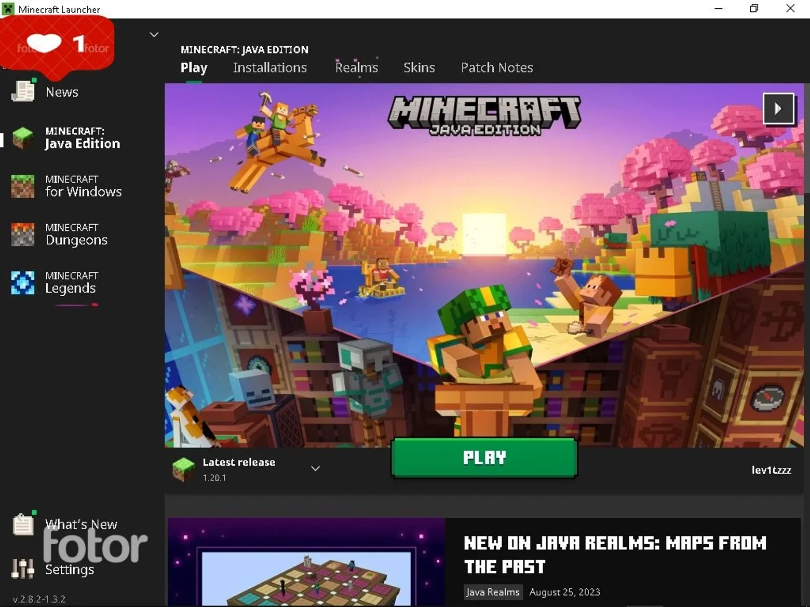This screenshot has width=810, height=607.
Task: Expand the account dropdown chevron in sidebar
Action: 154,35
